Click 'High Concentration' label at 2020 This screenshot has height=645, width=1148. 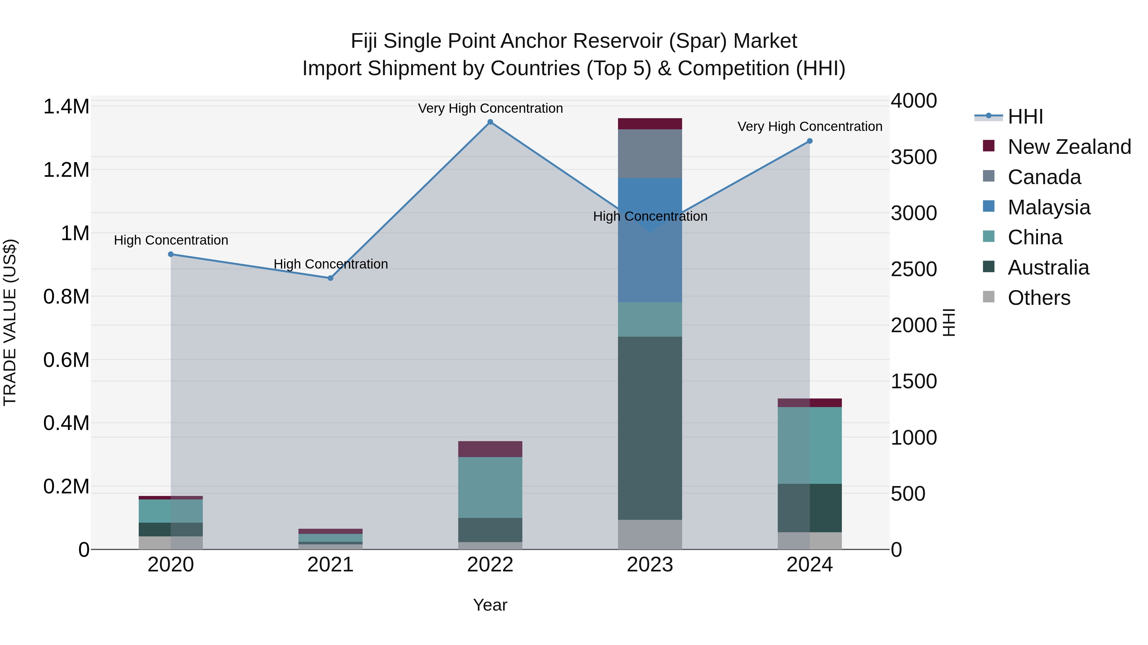click(x=171, y=240)
